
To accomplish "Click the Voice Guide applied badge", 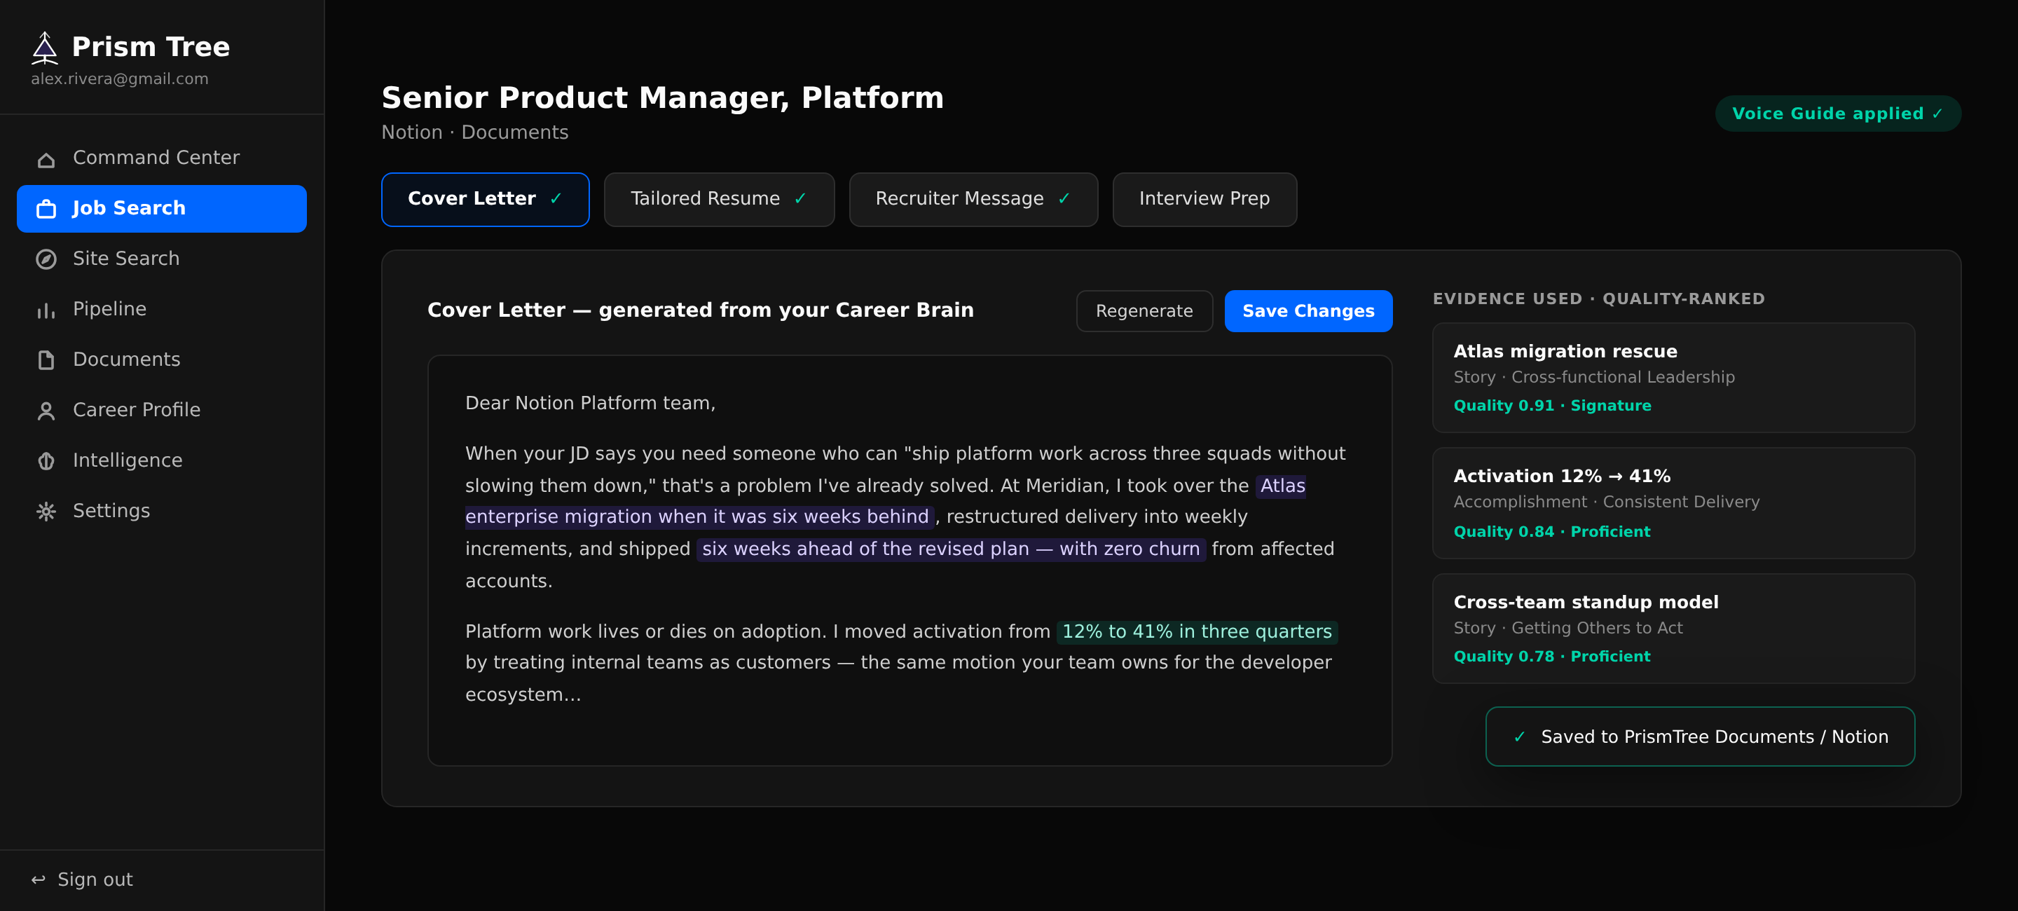I will (1837, 114).
